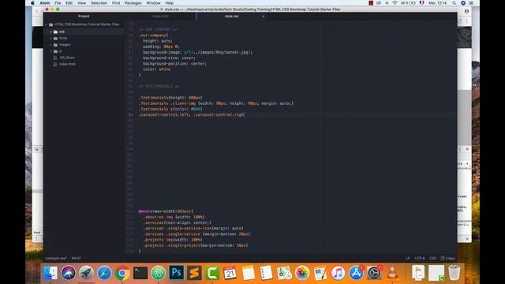
Task: Open Preview app in dock
Action: point(320,273)
